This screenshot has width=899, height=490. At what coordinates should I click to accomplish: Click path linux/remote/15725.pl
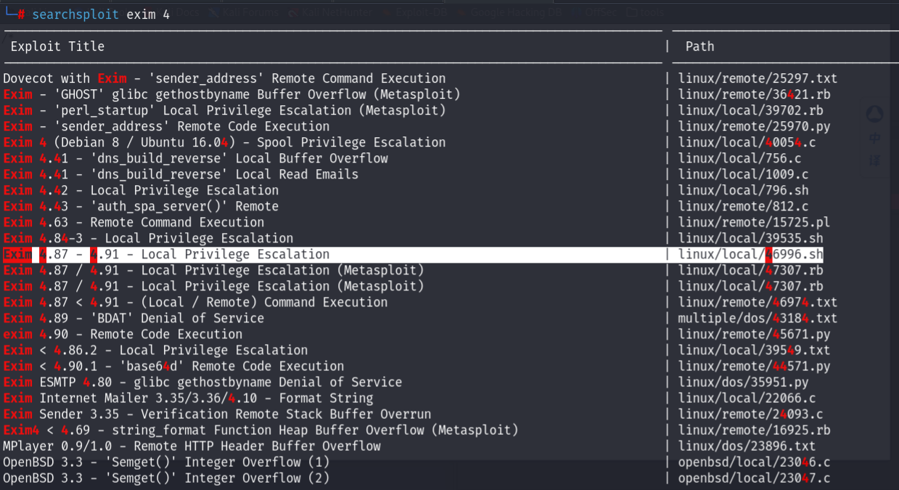tap(754, 222)
